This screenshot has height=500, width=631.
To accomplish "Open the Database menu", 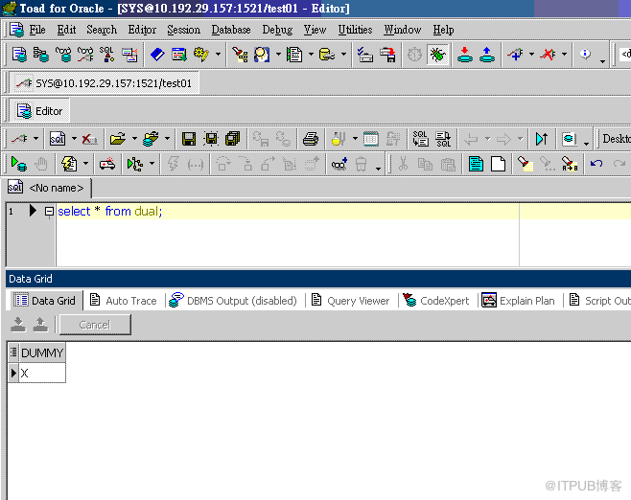I will tap(231, 30).
